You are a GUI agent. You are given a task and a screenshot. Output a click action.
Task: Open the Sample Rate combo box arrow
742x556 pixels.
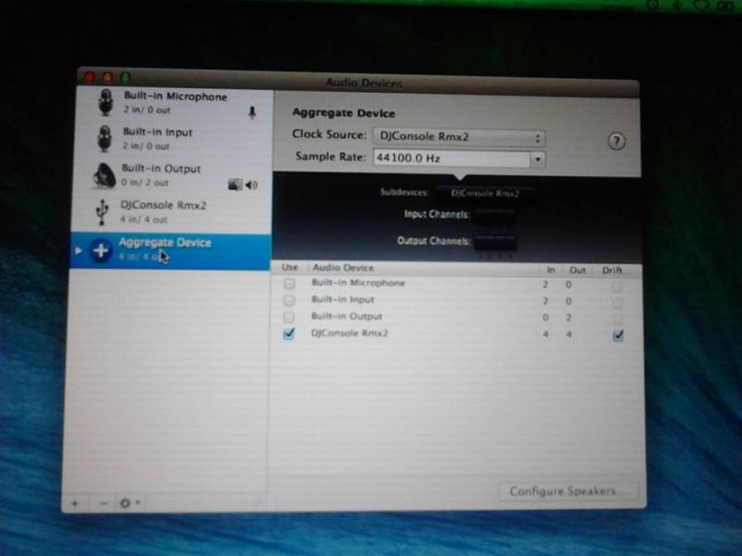(x=538, y=159)
